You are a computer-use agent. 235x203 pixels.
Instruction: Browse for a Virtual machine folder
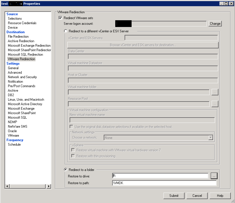tap(215, 92)
